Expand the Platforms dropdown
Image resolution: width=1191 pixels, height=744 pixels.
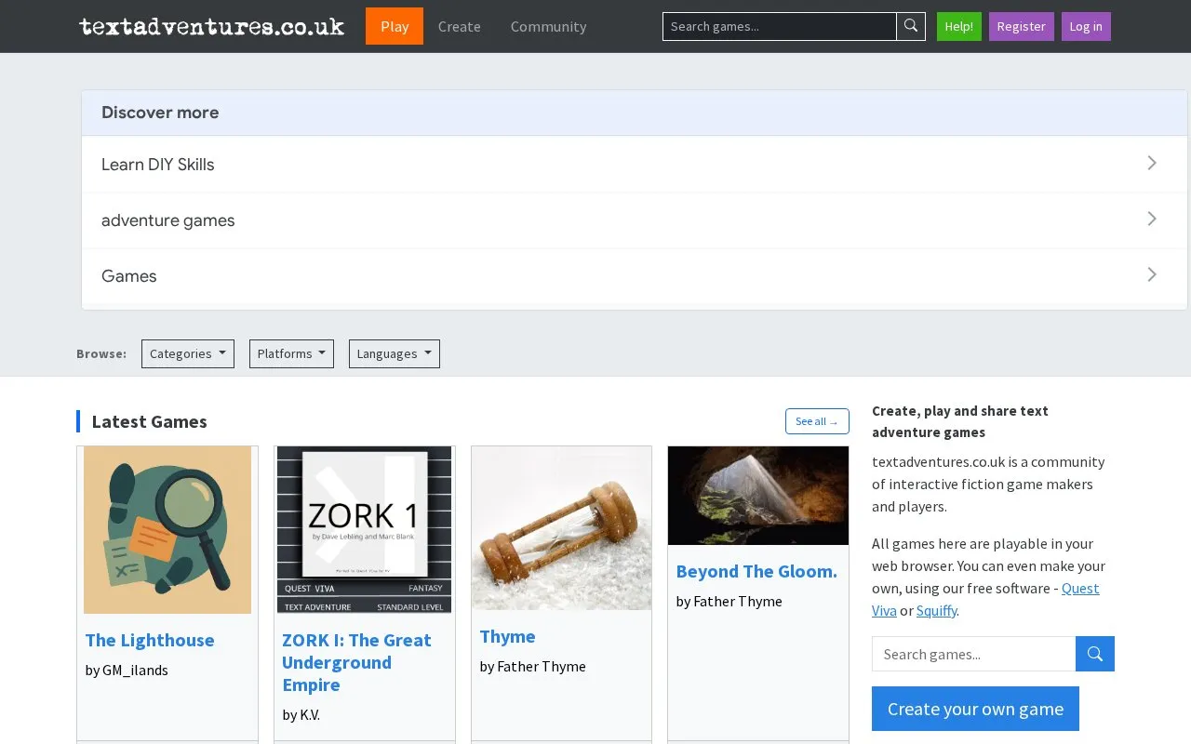point(291,353)
